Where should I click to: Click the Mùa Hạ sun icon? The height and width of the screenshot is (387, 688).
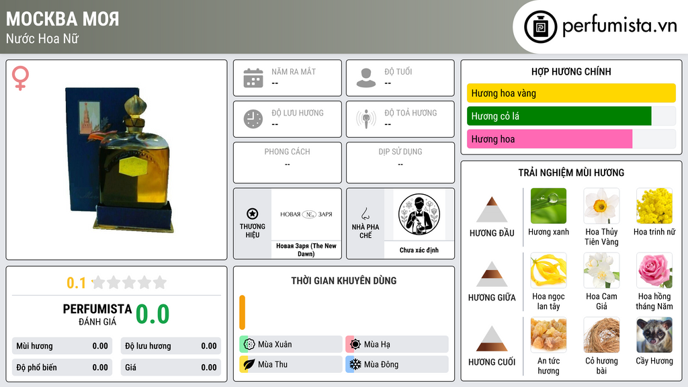(x=355, y=344)
